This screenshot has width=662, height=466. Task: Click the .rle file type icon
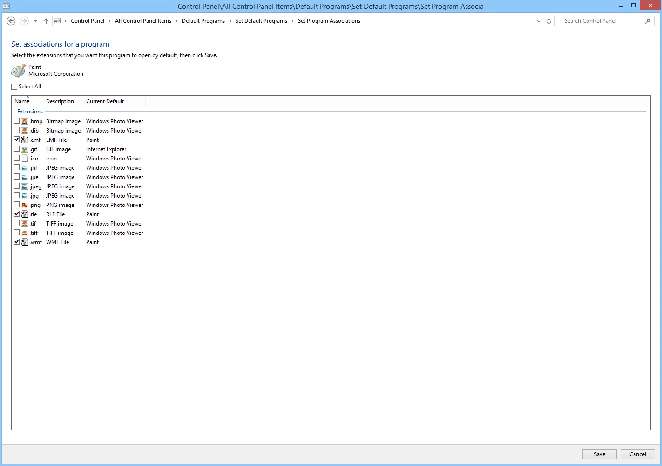[x=25, y=214]
